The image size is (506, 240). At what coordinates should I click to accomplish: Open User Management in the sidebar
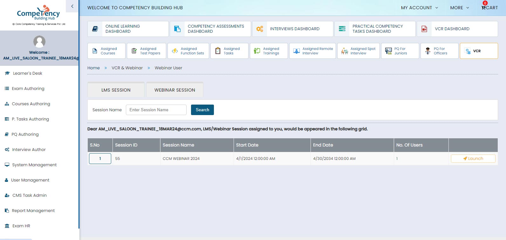(30, 180)
